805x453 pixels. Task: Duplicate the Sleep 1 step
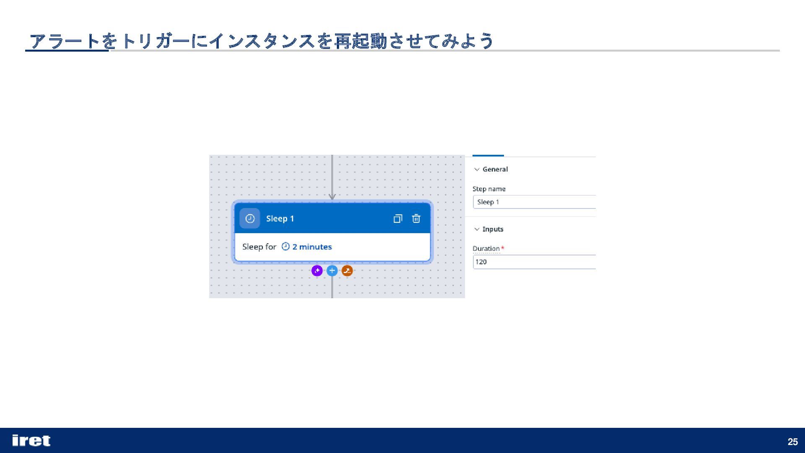click(398, 219)
